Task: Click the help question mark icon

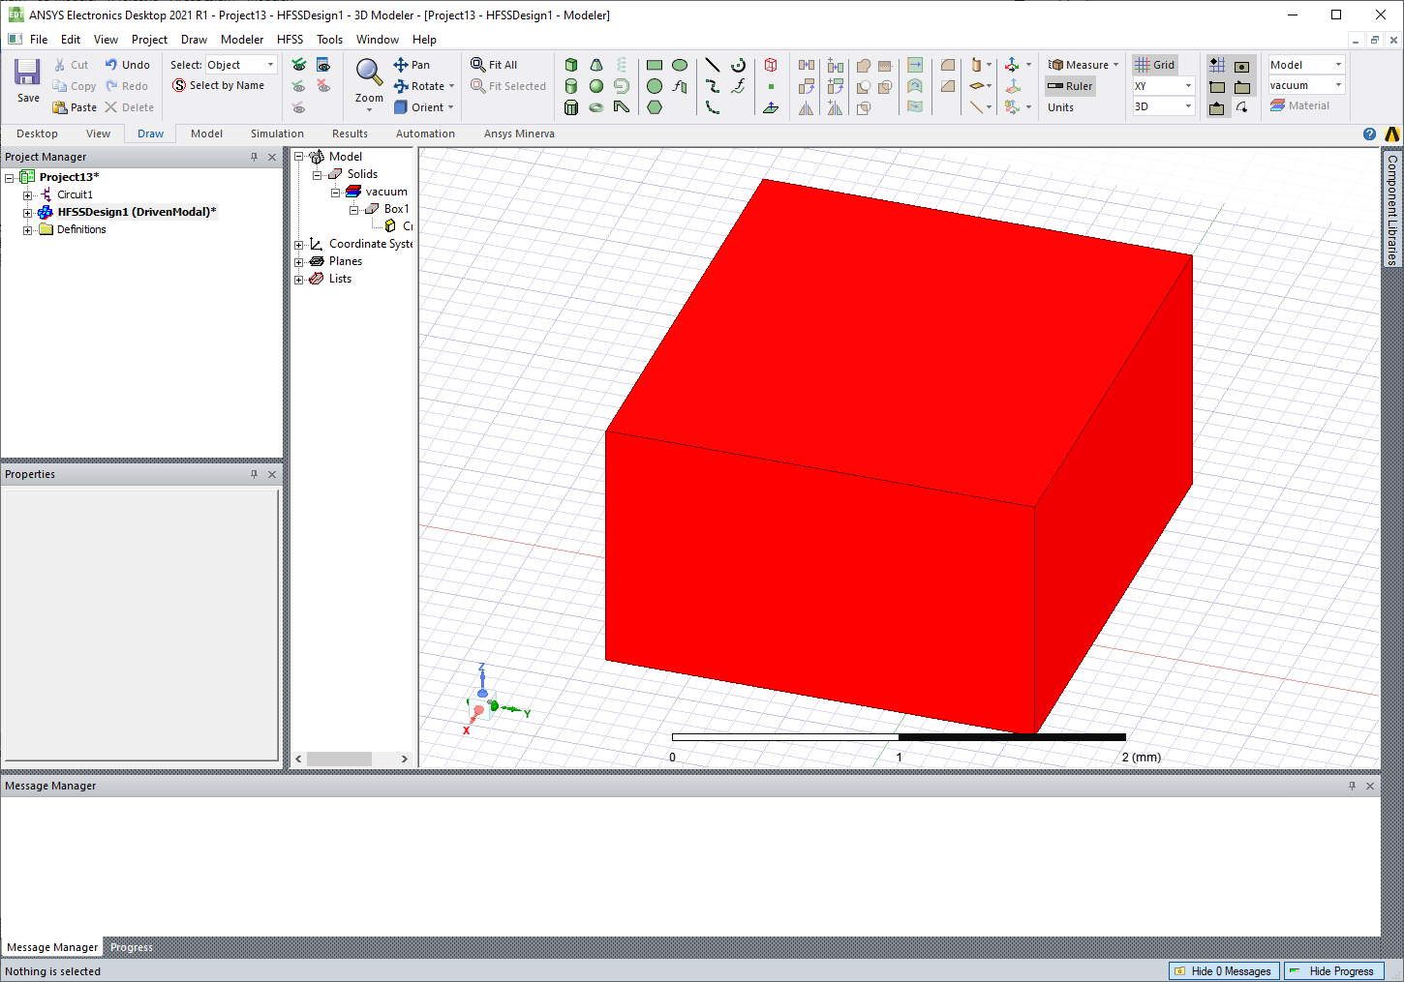Action: (x=1369, y=134)
